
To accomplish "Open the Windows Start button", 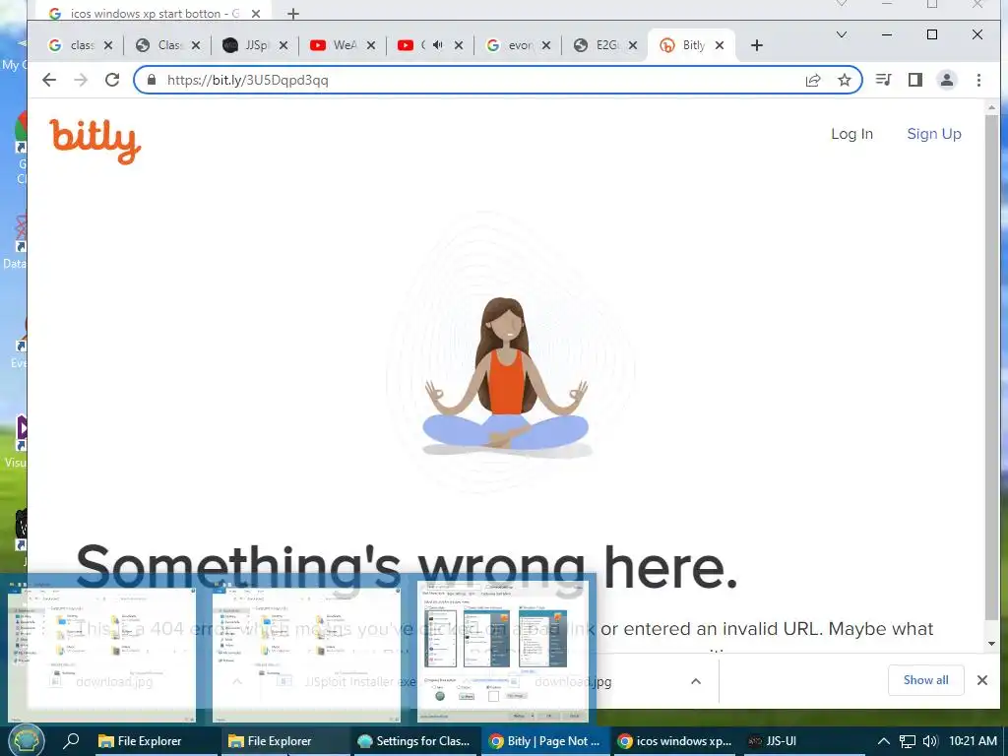I will tap(26, 740).
